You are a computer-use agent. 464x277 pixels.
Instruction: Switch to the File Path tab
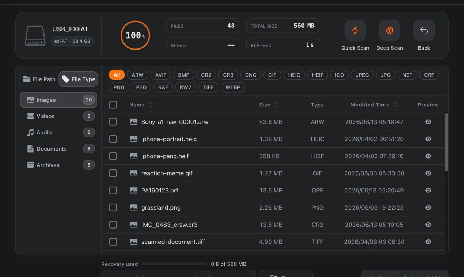39,79
